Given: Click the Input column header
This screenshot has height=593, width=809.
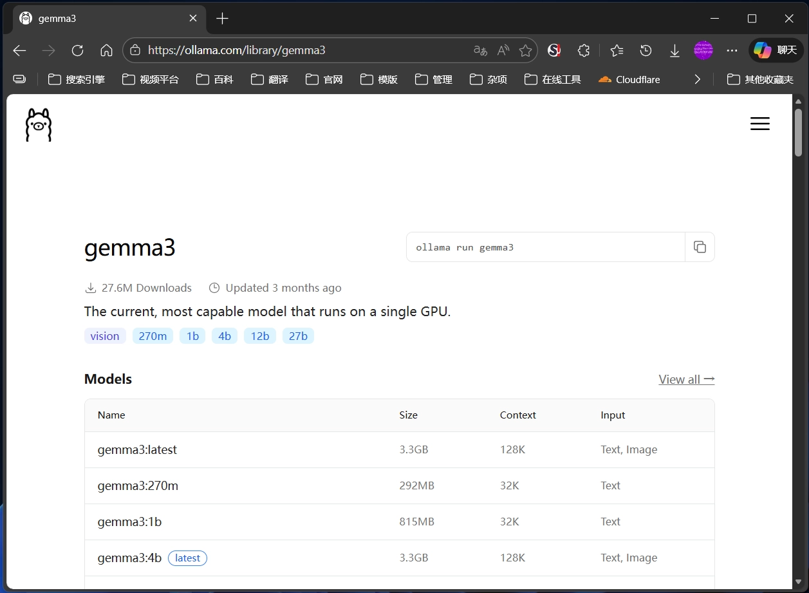Looking at the screenshot, I should point(613,415).
